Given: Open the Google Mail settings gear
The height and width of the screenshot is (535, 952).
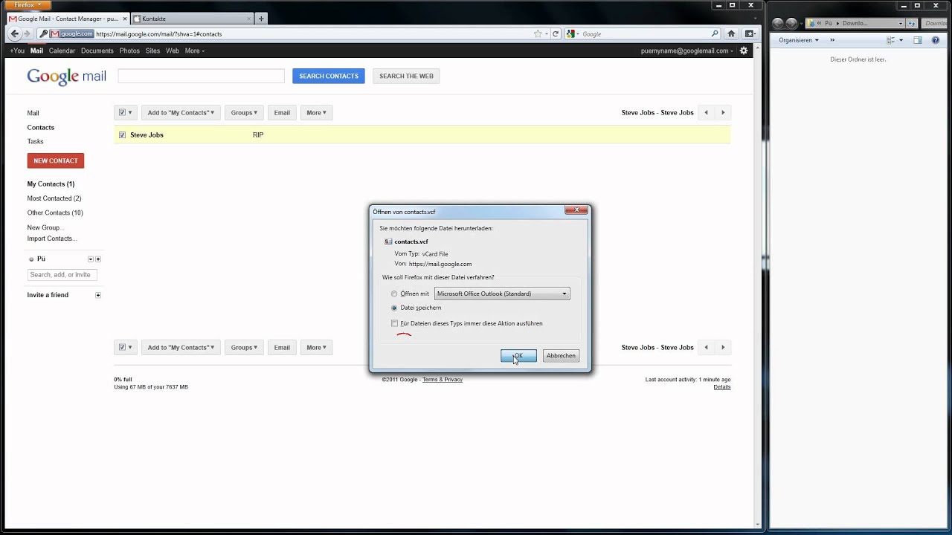Looking at the screenshot, I should 744,51.
